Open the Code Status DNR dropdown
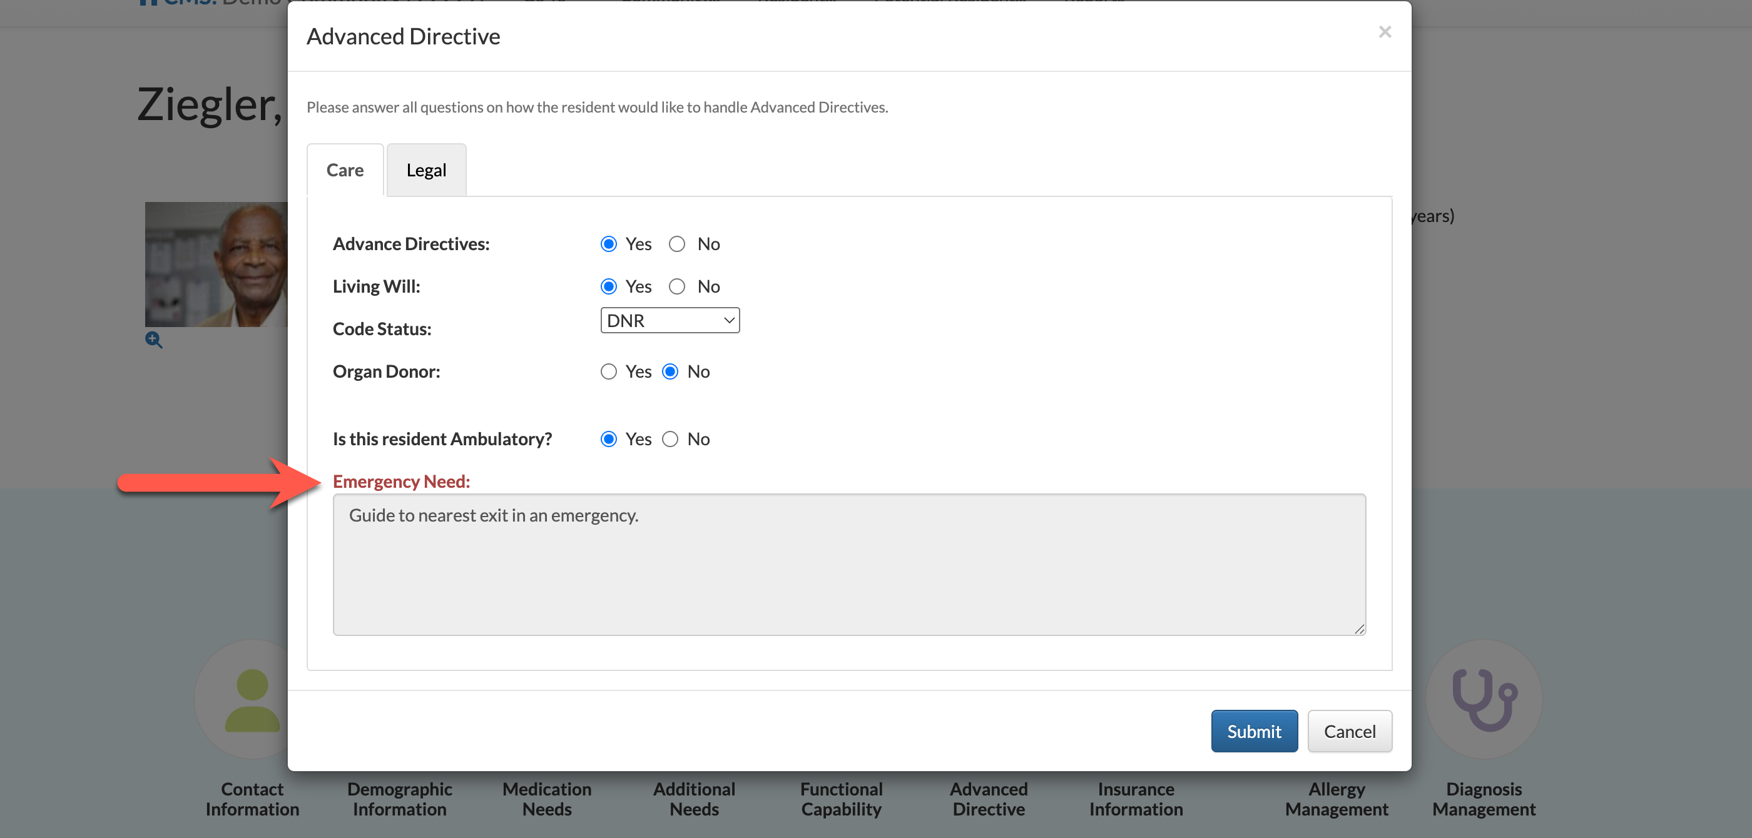The image size is (1752, 838). [x=670, y=321]
